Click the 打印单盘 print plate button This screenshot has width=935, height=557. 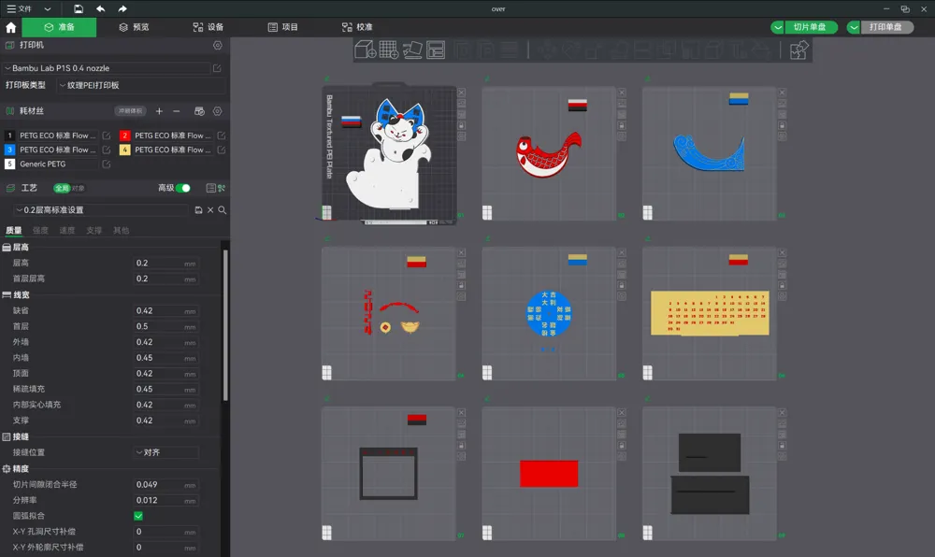(886, 27)
